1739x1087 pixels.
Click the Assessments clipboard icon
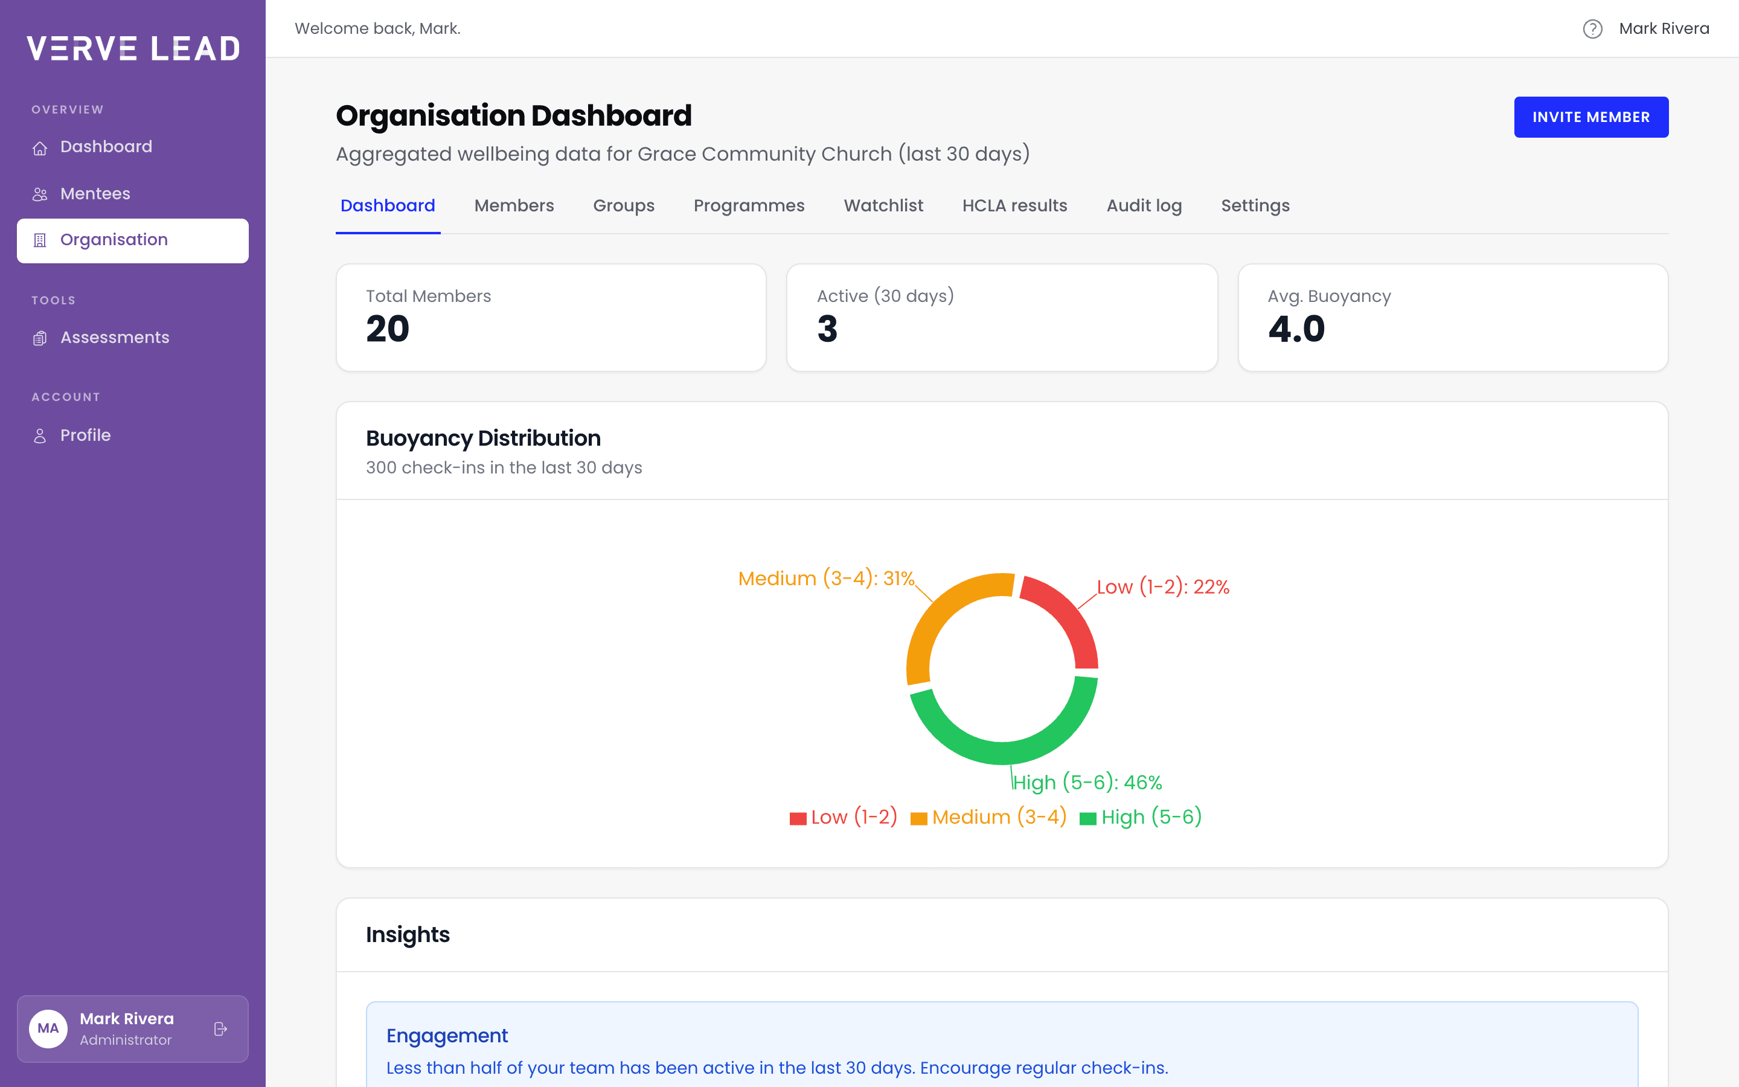tap(40, 338)
